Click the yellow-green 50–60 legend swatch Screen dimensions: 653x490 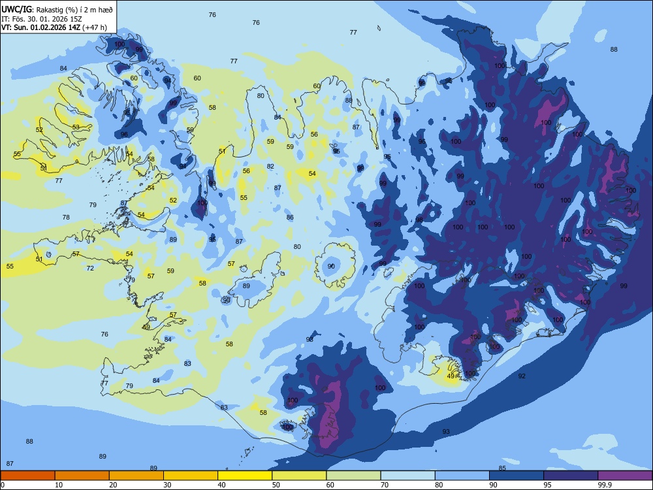pyautogui.click(x=299, y=476)
